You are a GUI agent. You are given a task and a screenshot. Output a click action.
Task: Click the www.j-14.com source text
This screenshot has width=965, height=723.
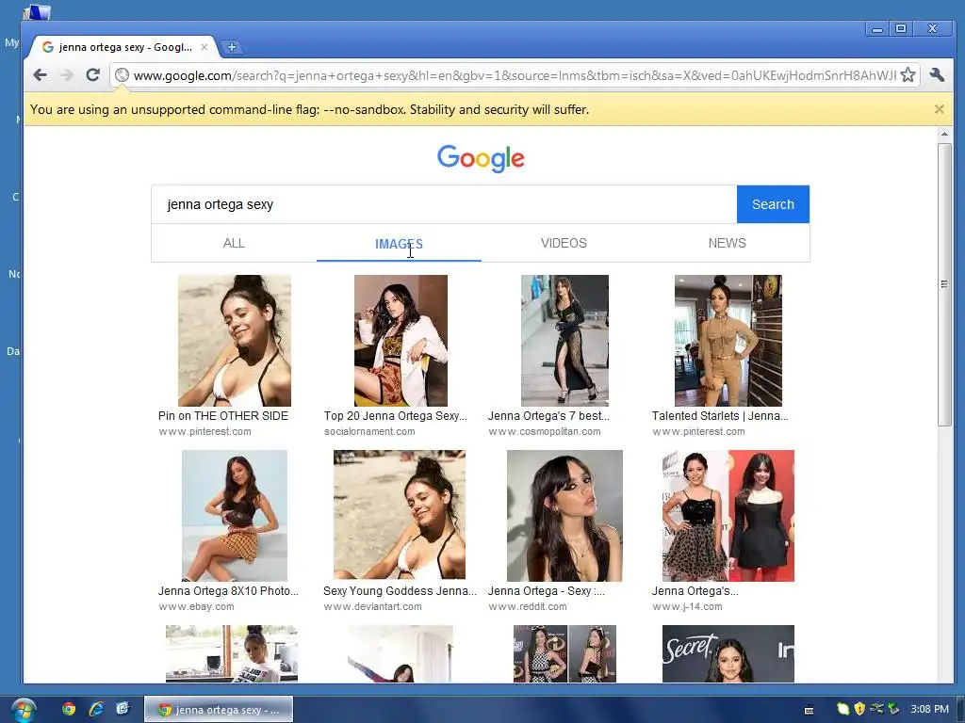coord(687,606)
